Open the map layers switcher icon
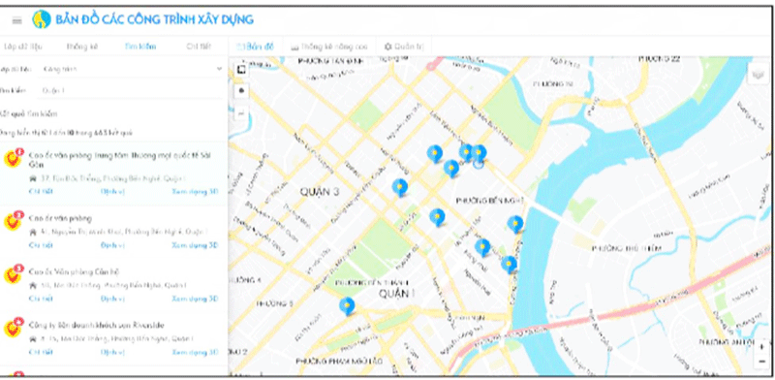The width and height of the screenshot is (775, 380). click(x=758, y=75)
